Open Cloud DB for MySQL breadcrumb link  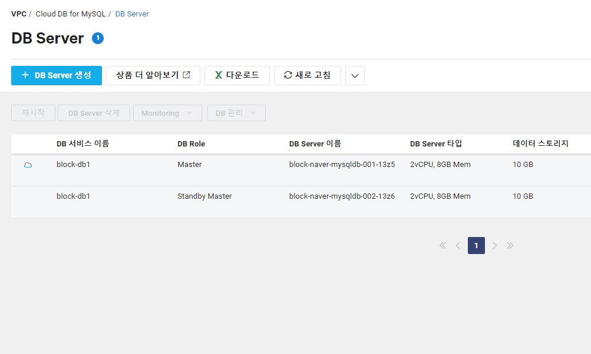pos(70,13)
